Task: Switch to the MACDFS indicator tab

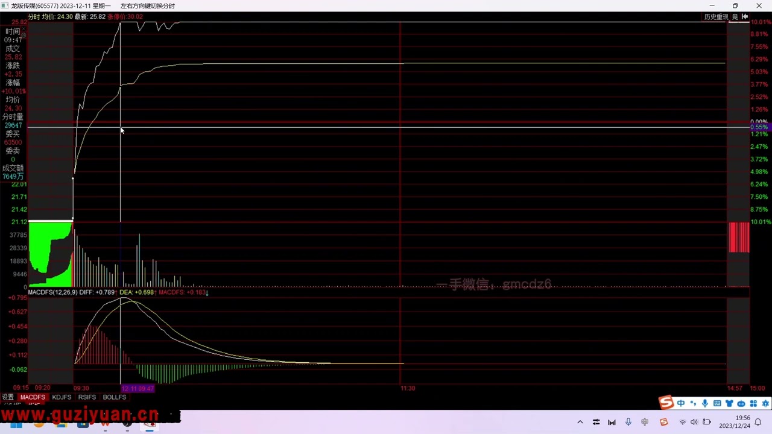Action: point(33,397)
